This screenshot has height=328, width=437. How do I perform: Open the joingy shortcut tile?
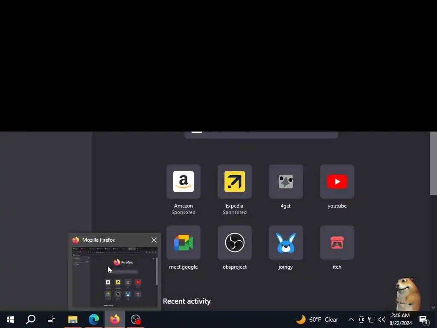coord(286,243)
